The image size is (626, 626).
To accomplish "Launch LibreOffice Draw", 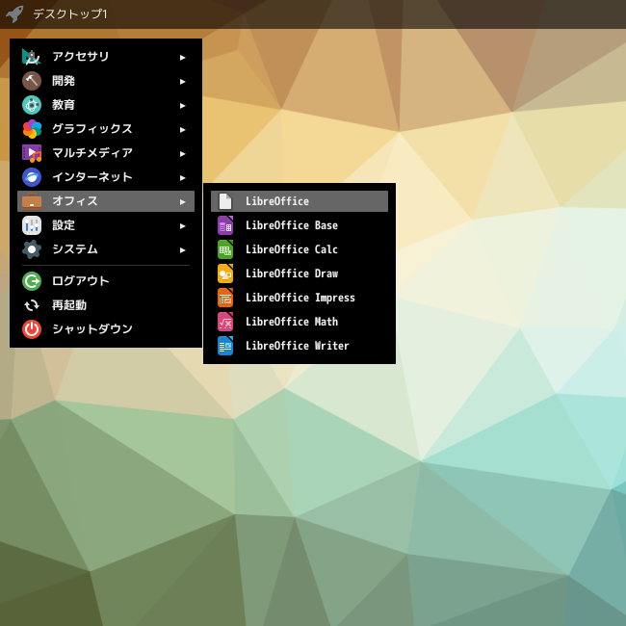I will 300,274.
